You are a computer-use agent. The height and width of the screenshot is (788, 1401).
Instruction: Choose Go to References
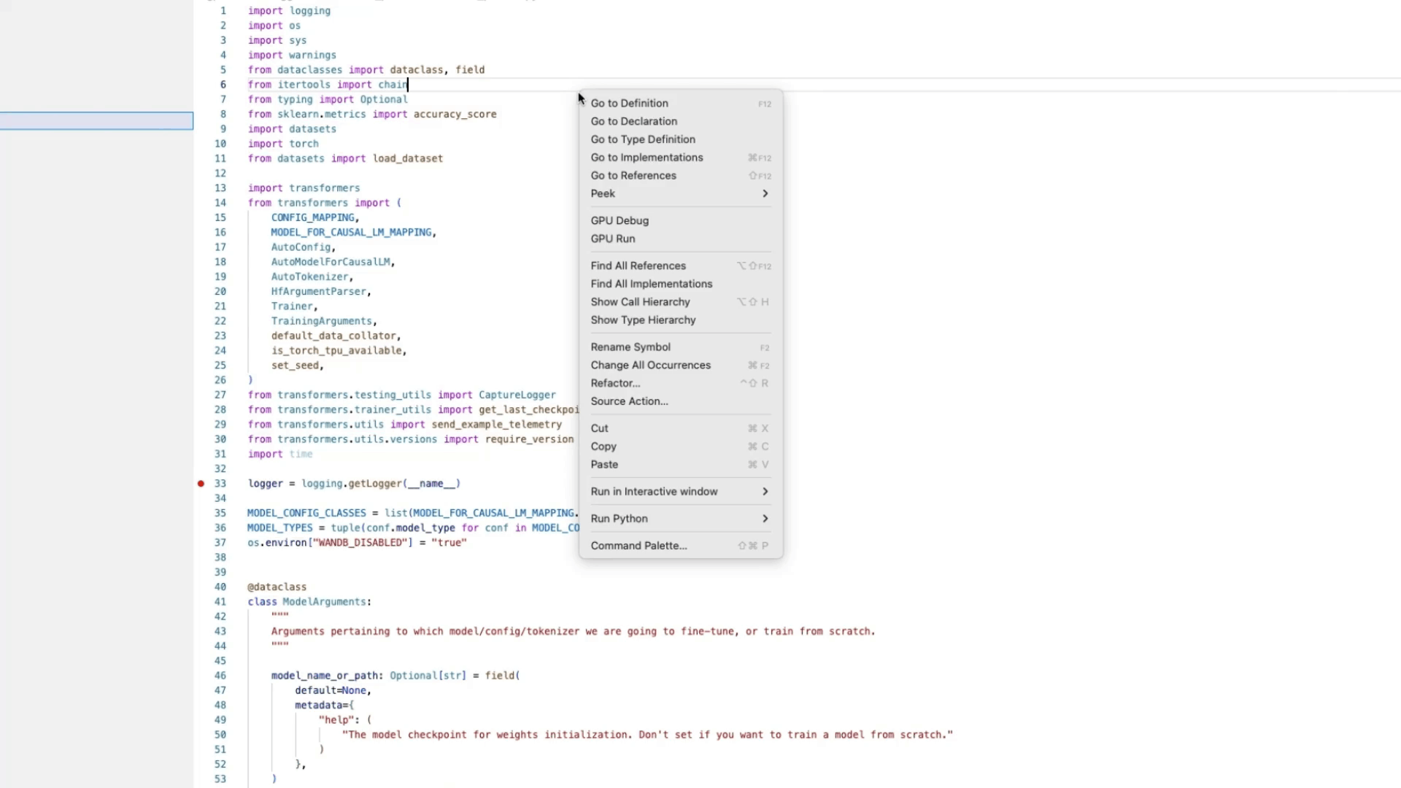[x=633, y=176]
